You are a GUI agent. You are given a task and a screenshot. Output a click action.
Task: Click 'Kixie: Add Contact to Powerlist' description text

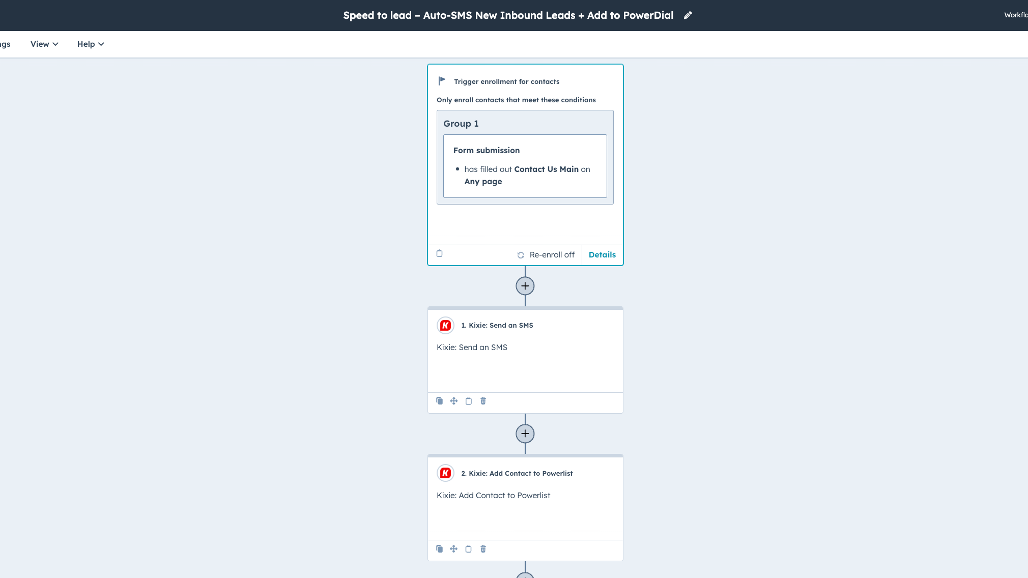pos(493,496)
